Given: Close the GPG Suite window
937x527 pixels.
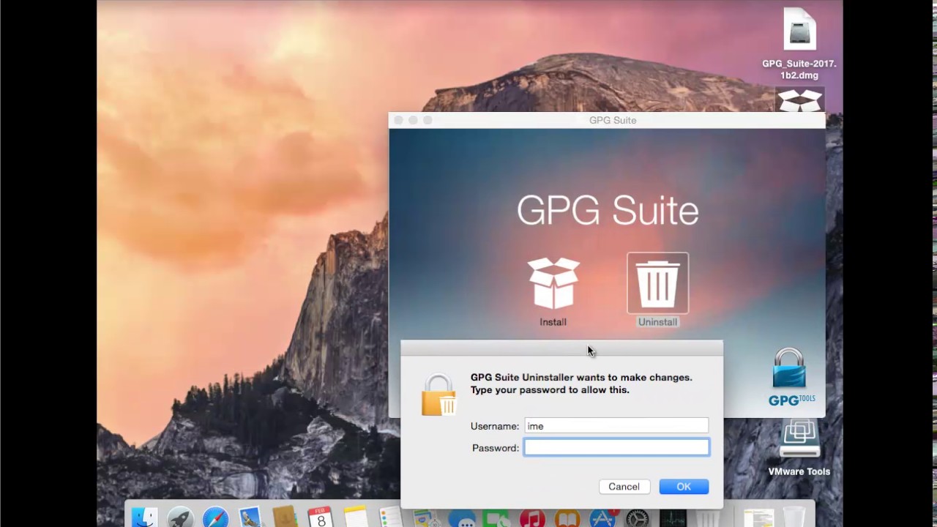Looking at the screenshot, I should (x=398, y=120).
